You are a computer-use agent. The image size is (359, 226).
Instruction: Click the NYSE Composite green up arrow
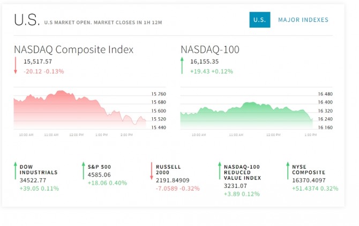pos(287,171)
